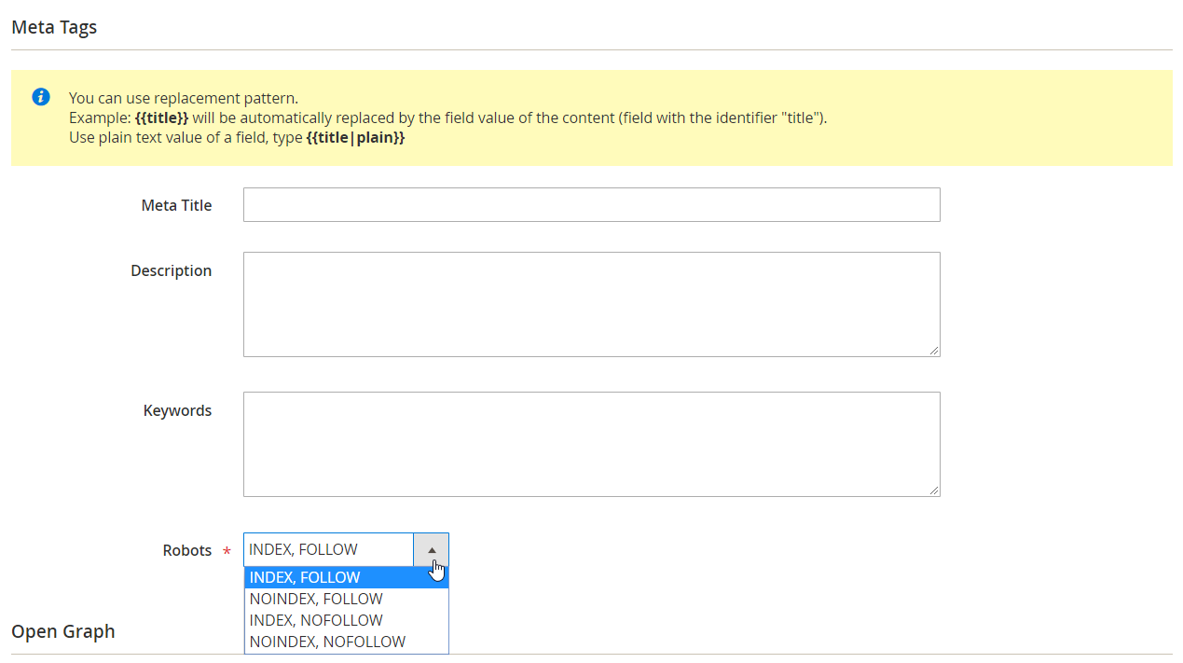
Task: Click the Meta Tags section heading
Action: (54, 27)
